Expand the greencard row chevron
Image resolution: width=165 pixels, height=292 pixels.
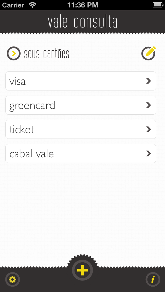point(148,105)
